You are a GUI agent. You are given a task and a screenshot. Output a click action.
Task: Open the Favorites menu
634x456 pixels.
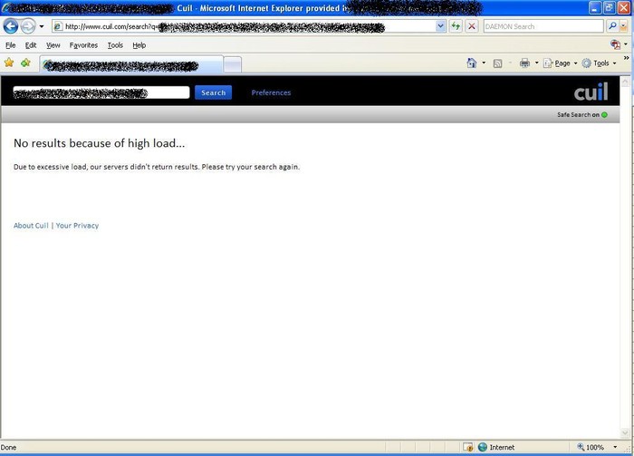(83, 44)
